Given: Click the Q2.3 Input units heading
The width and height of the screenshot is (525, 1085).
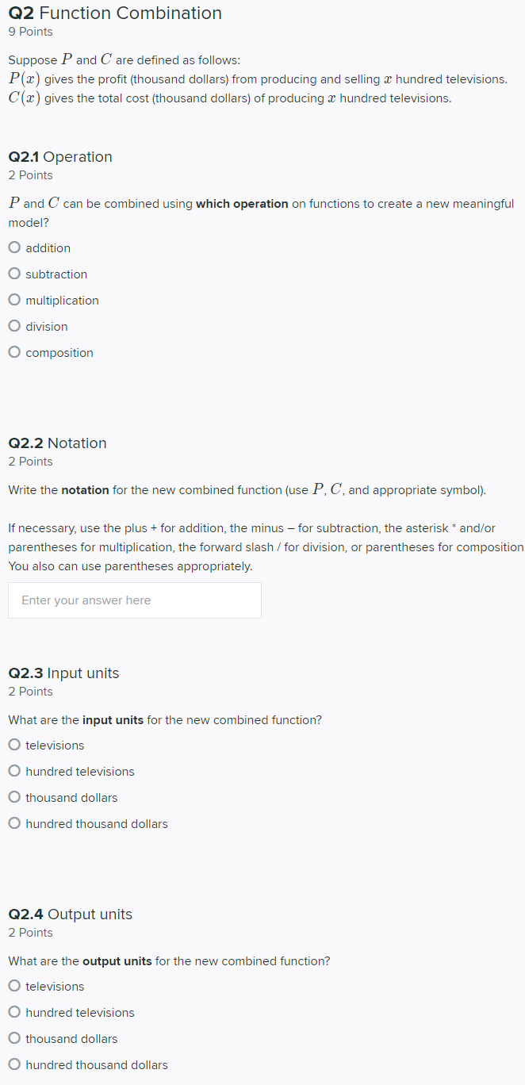Looking at the screenshot, I should pos(63,673).
